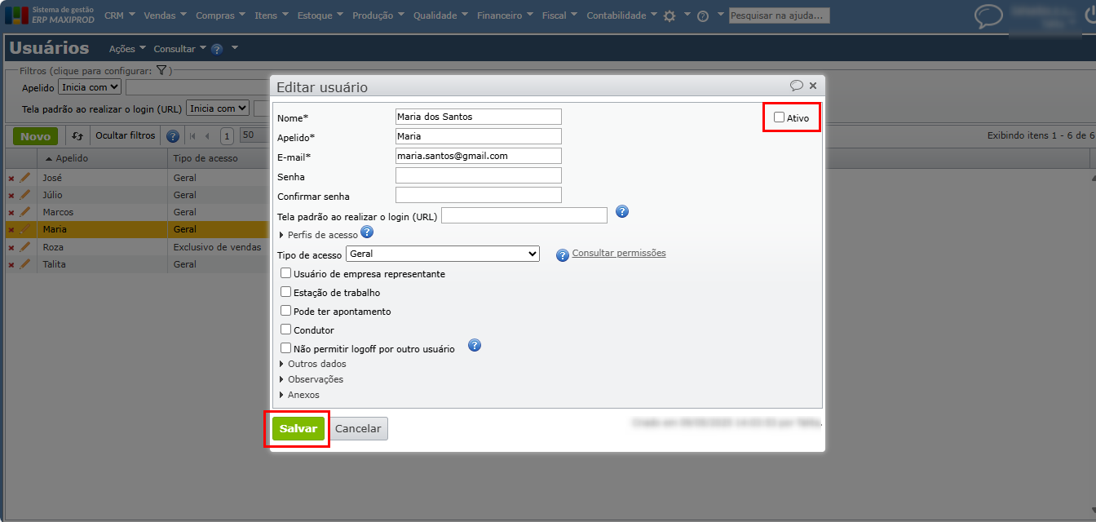Open the Tela padrão filter operator dropdown
The width and height of the screenshot is (1096, 522).
tap(218, 108)
